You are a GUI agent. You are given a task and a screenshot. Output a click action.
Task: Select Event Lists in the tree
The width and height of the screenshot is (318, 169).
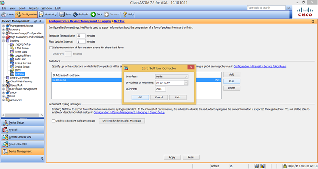pos(21,52)
